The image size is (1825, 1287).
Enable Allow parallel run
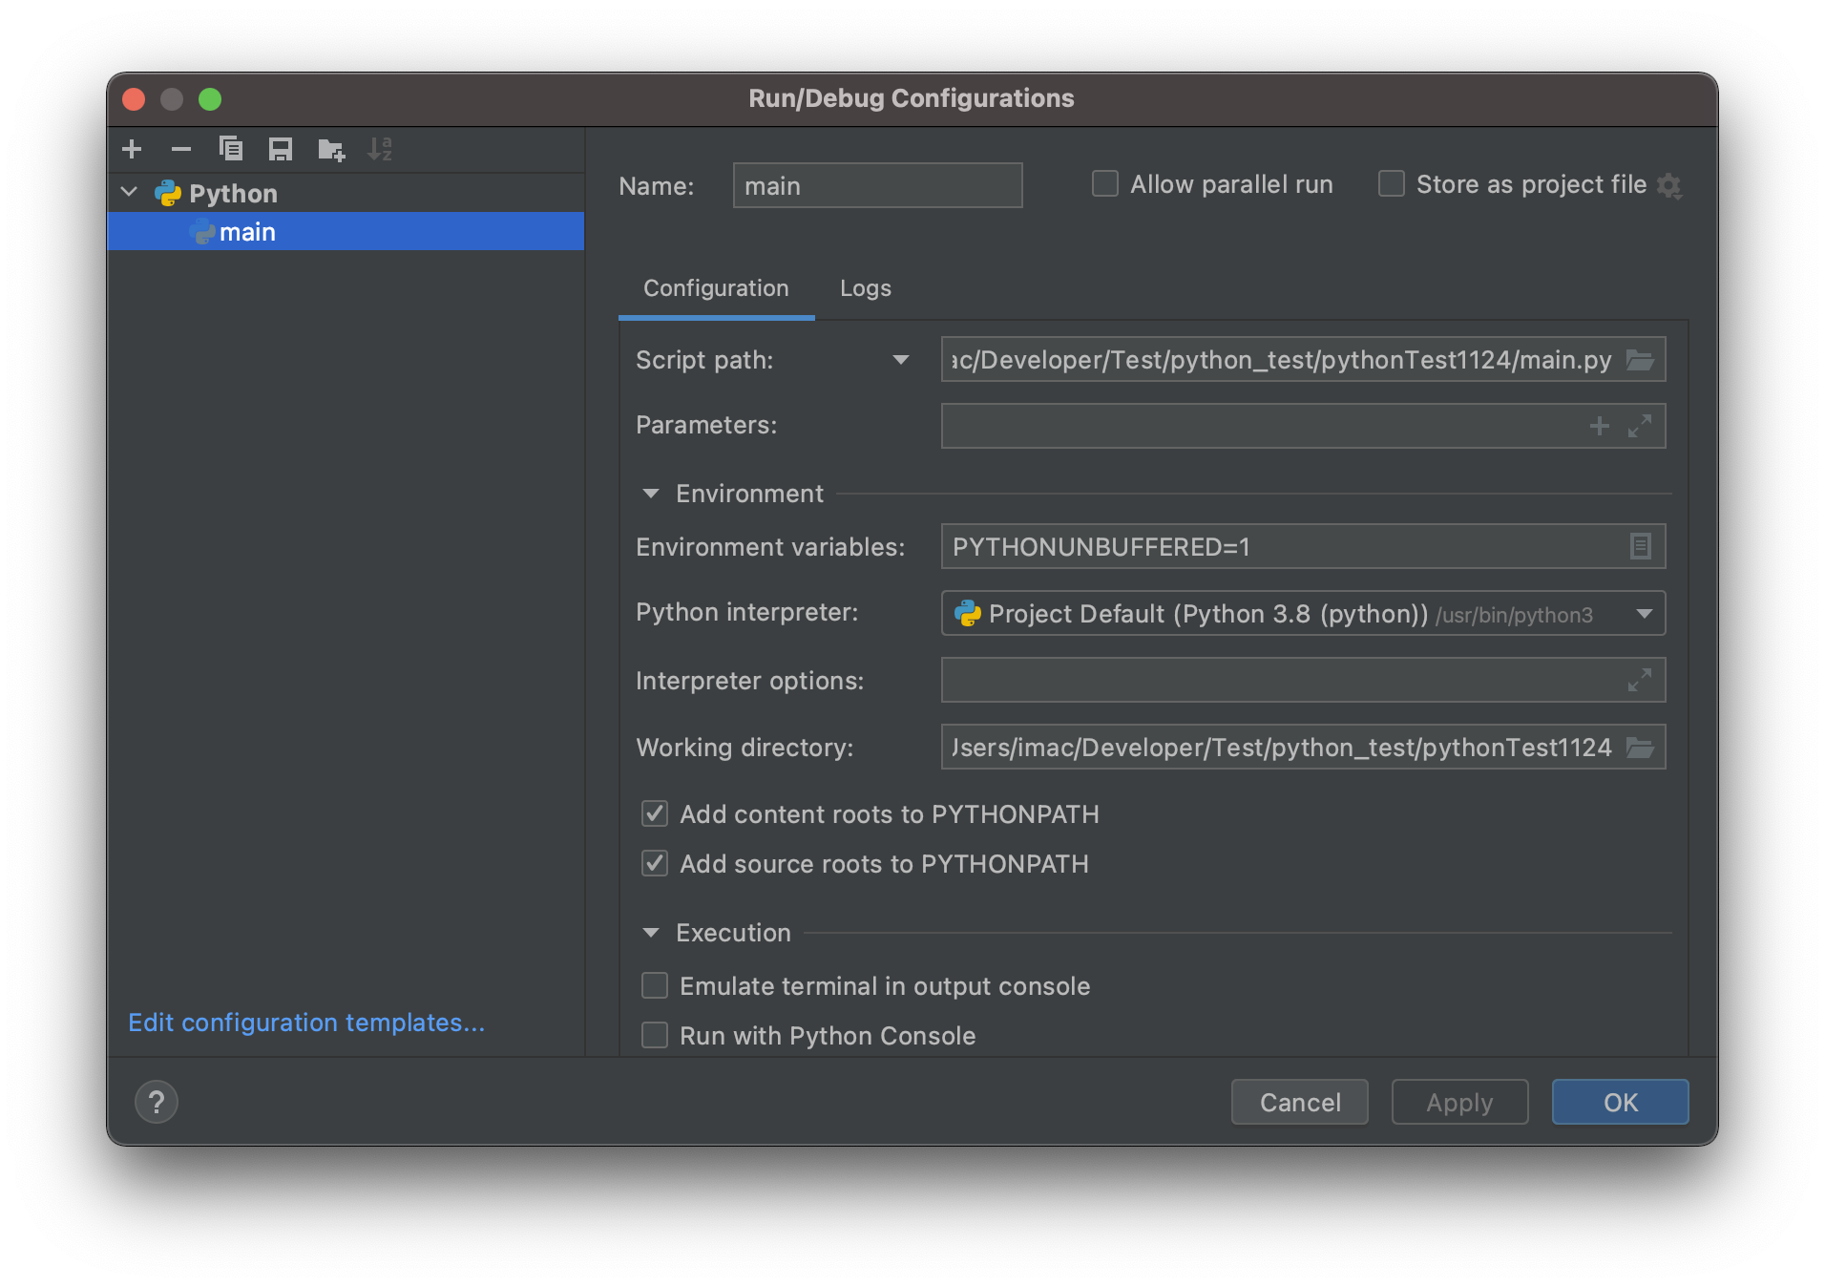coord(1104,183)
